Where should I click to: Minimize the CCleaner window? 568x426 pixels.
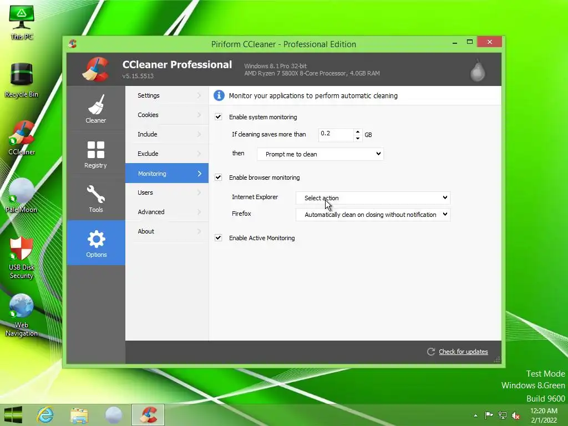[455, 43]
